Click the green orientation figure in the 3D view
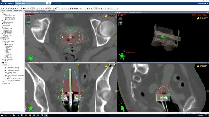Image resolution: width=209 pixels, height=117 pixels. (x=122, y=56)
